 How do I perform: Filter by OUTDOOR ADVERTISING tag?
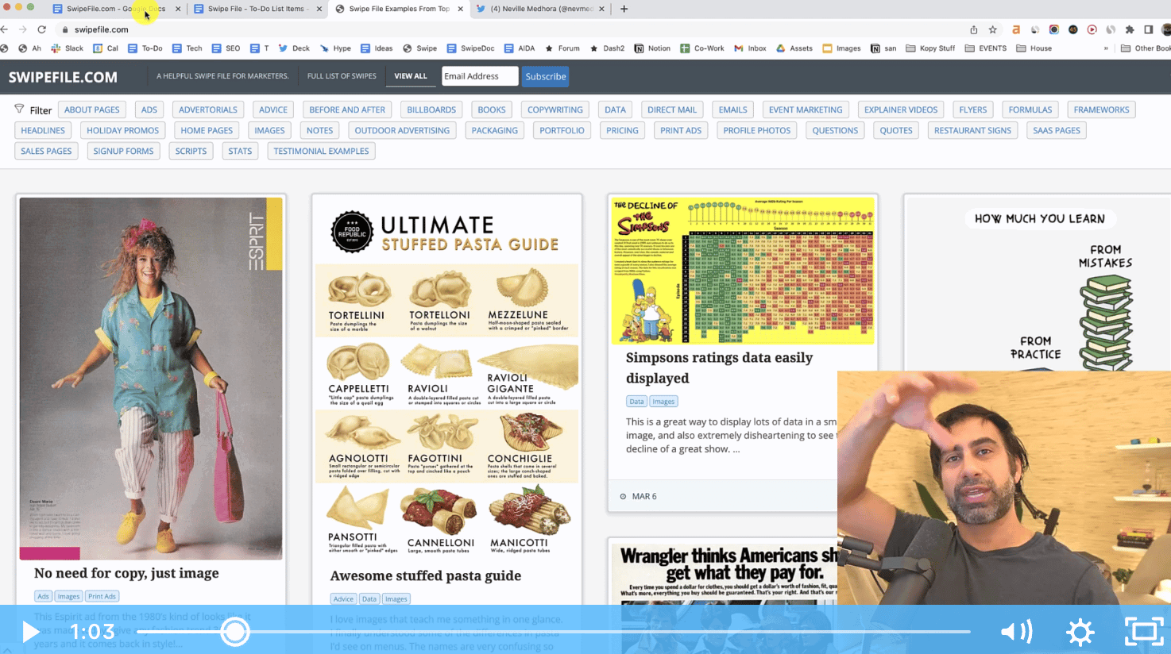pos(402,130)
